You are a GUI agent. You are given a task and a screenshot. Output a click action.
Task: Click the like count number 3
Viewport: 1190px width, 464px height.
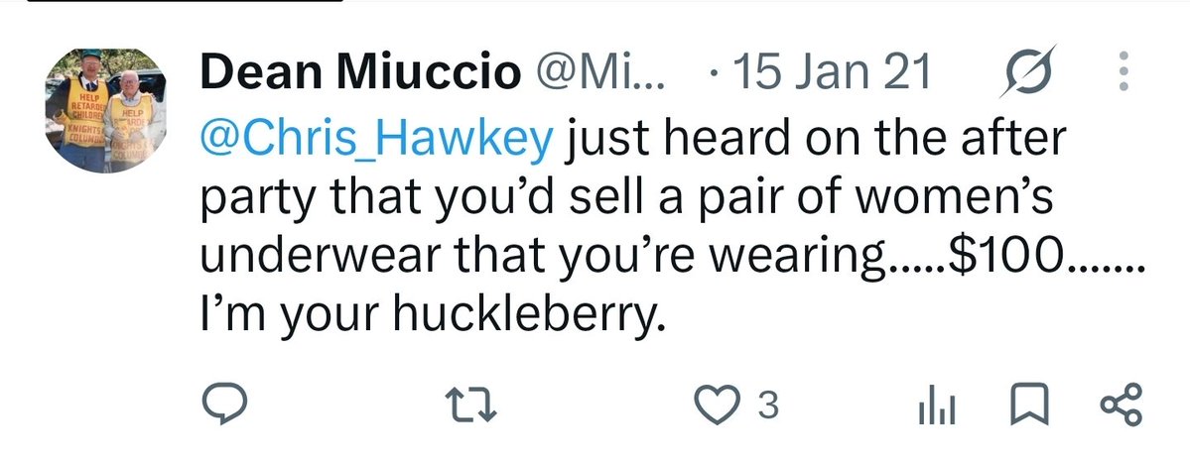point(768,406)
